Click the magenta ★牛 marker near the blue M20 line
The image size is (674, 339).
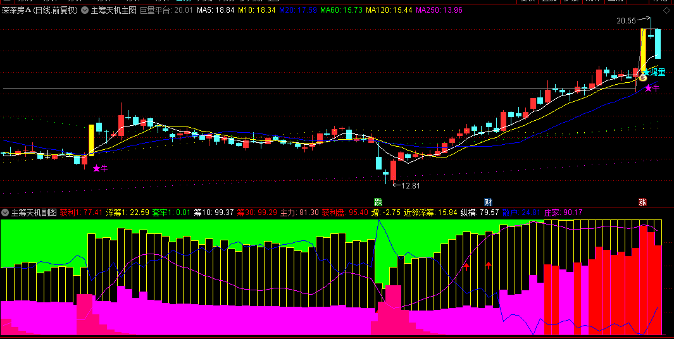(x=652, y=88)
